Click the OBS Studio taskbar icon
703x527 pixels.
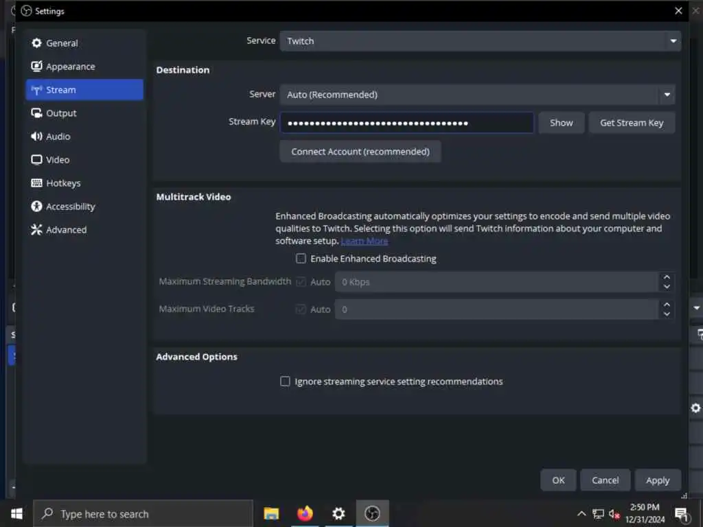(372, 513)
